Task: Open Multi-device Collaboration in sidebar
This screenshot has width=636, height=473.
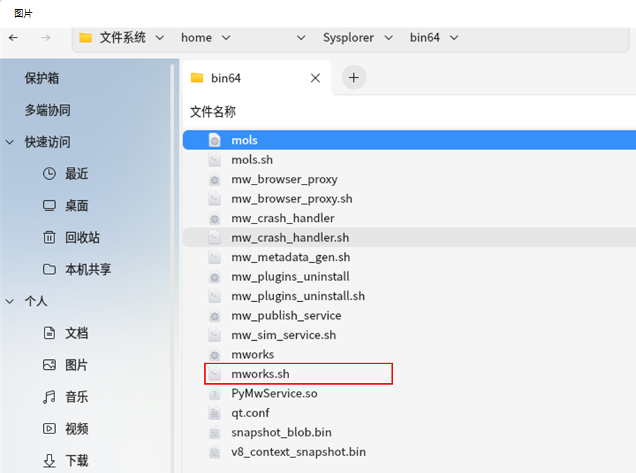Action: coord(47,110)
